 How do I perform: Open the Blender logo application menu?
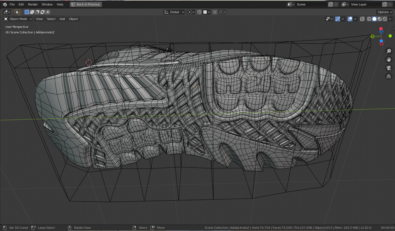point(5,4)
